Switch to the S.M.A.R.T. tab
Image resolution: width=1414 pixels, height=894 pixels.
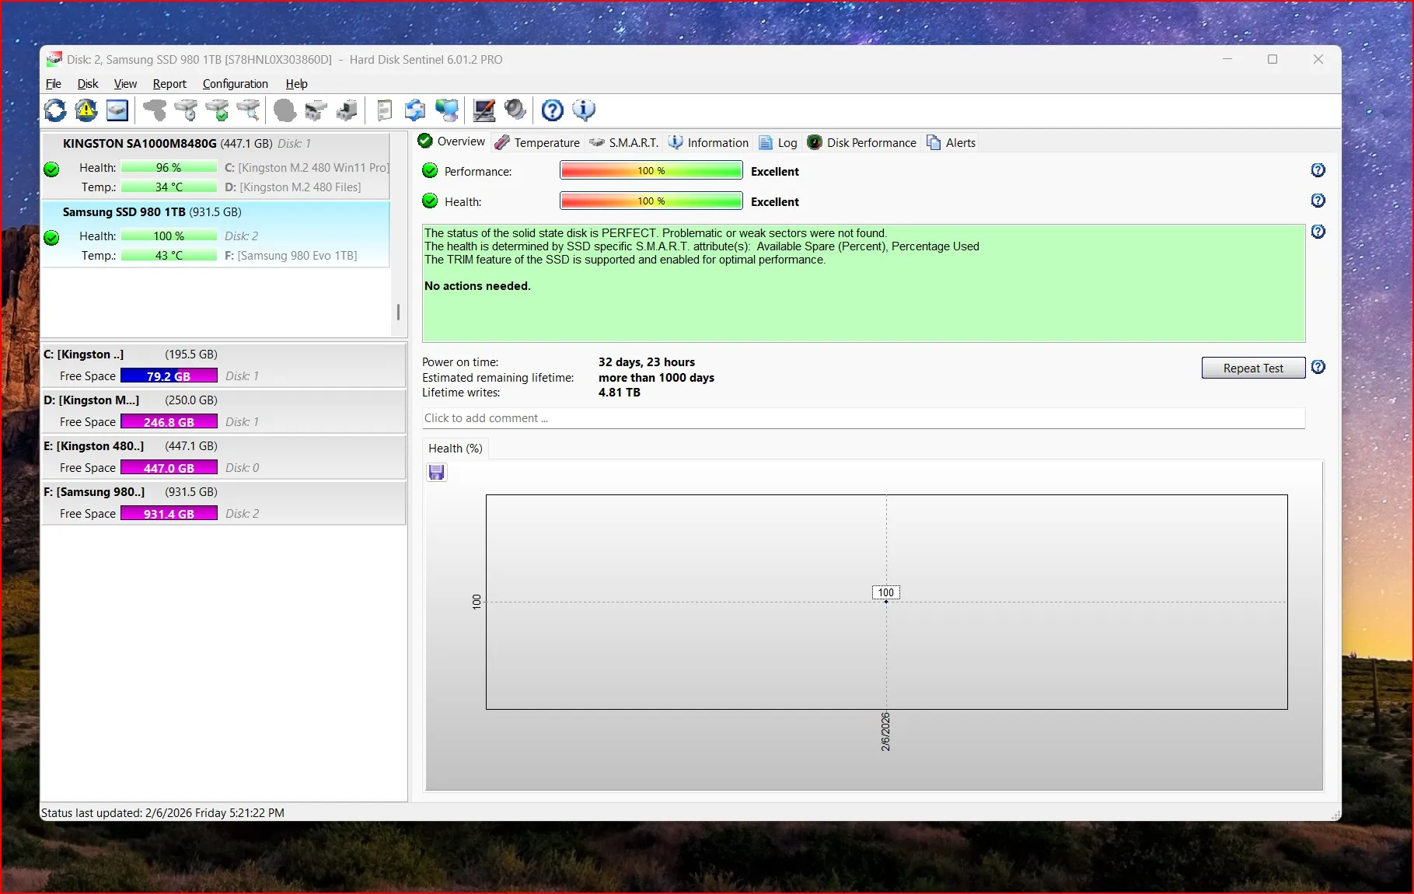click(624, 142)
